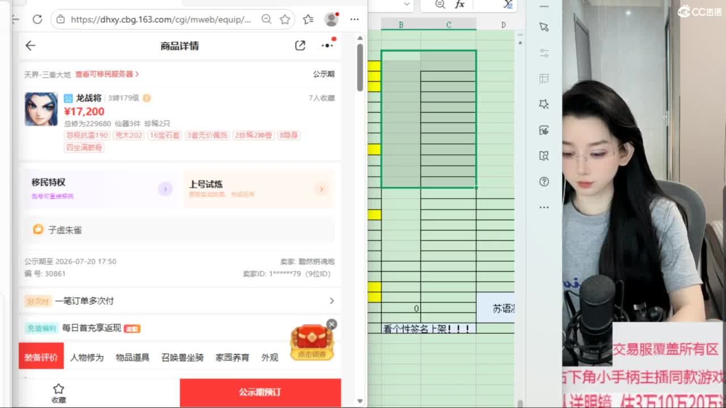
Task: Click the cell containing 0
Action: pos(401,308)
